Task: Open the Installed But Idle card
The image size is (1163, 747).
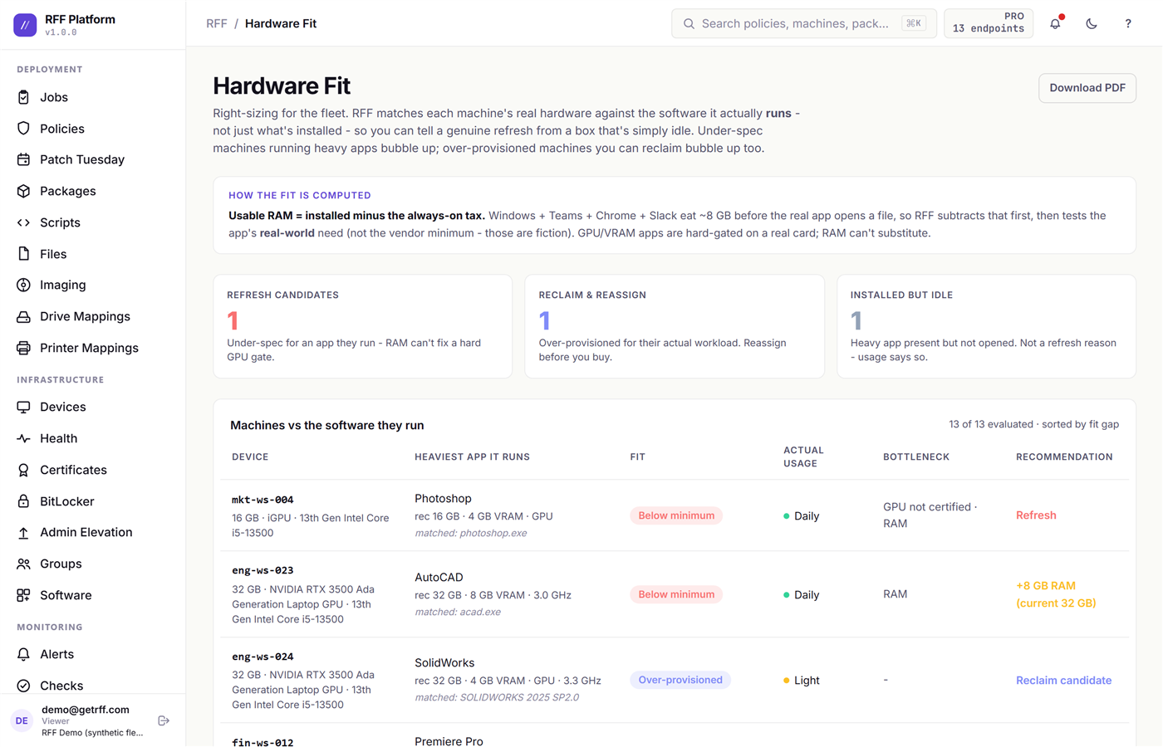Action: pos(986,326)
